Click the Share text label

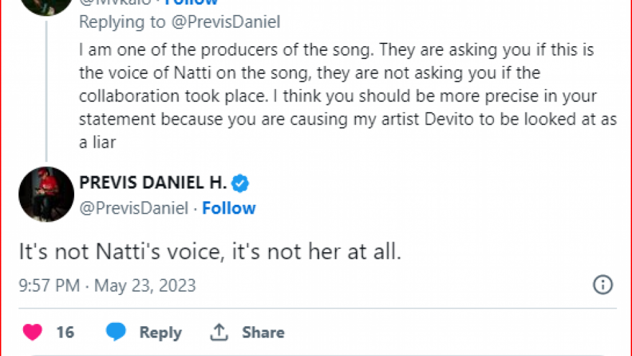pos(263,332)
